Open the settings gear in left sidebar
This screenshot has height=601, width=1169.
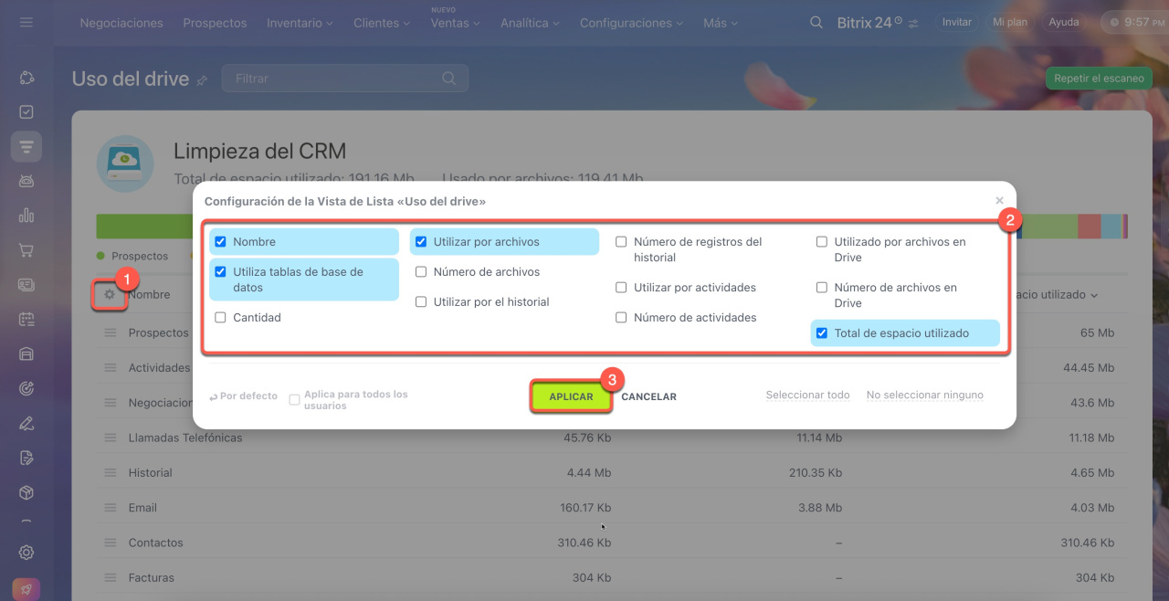(26, 552)
